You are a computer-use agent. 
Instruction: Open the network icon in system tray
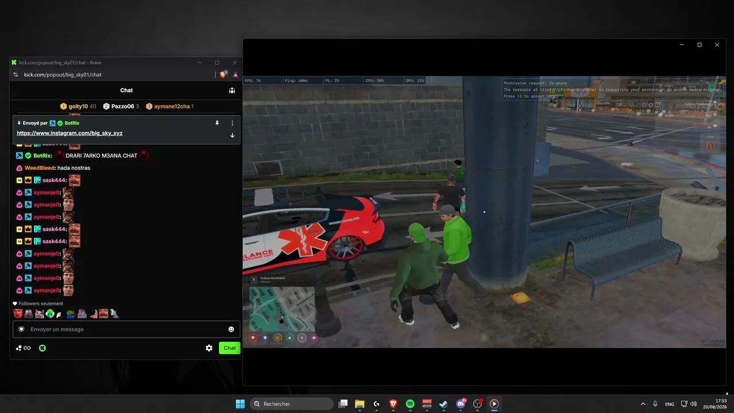[x=684, y=404]
